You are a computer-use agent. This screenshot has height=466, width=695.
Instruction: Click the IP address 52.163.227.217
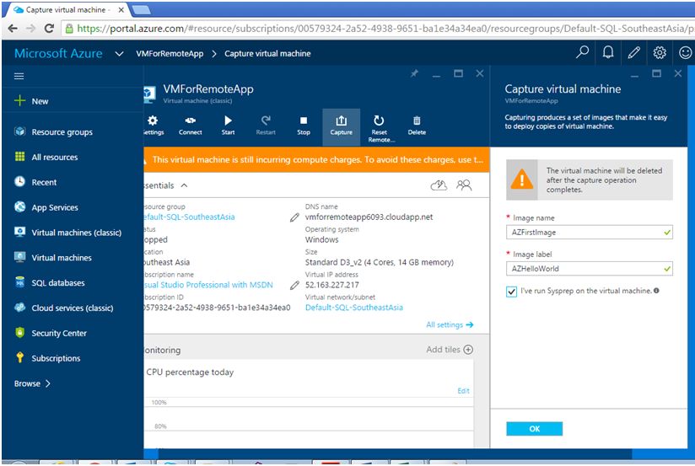[x=332, y=285]
